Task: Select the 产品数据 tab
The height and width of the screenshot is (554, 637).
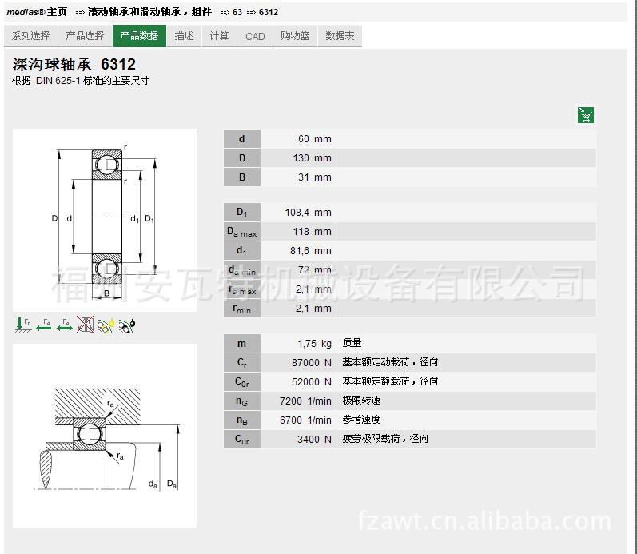Action: [x=139, y=36]
